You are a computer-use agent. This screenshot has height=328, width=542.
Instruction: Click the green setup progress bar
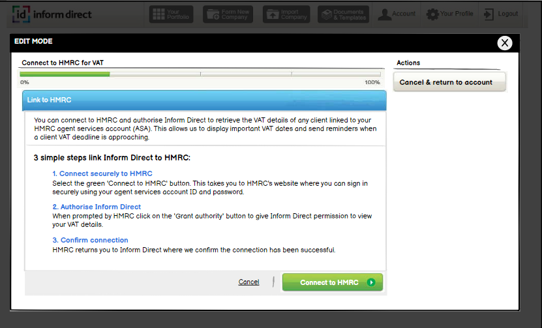(65, 74)
